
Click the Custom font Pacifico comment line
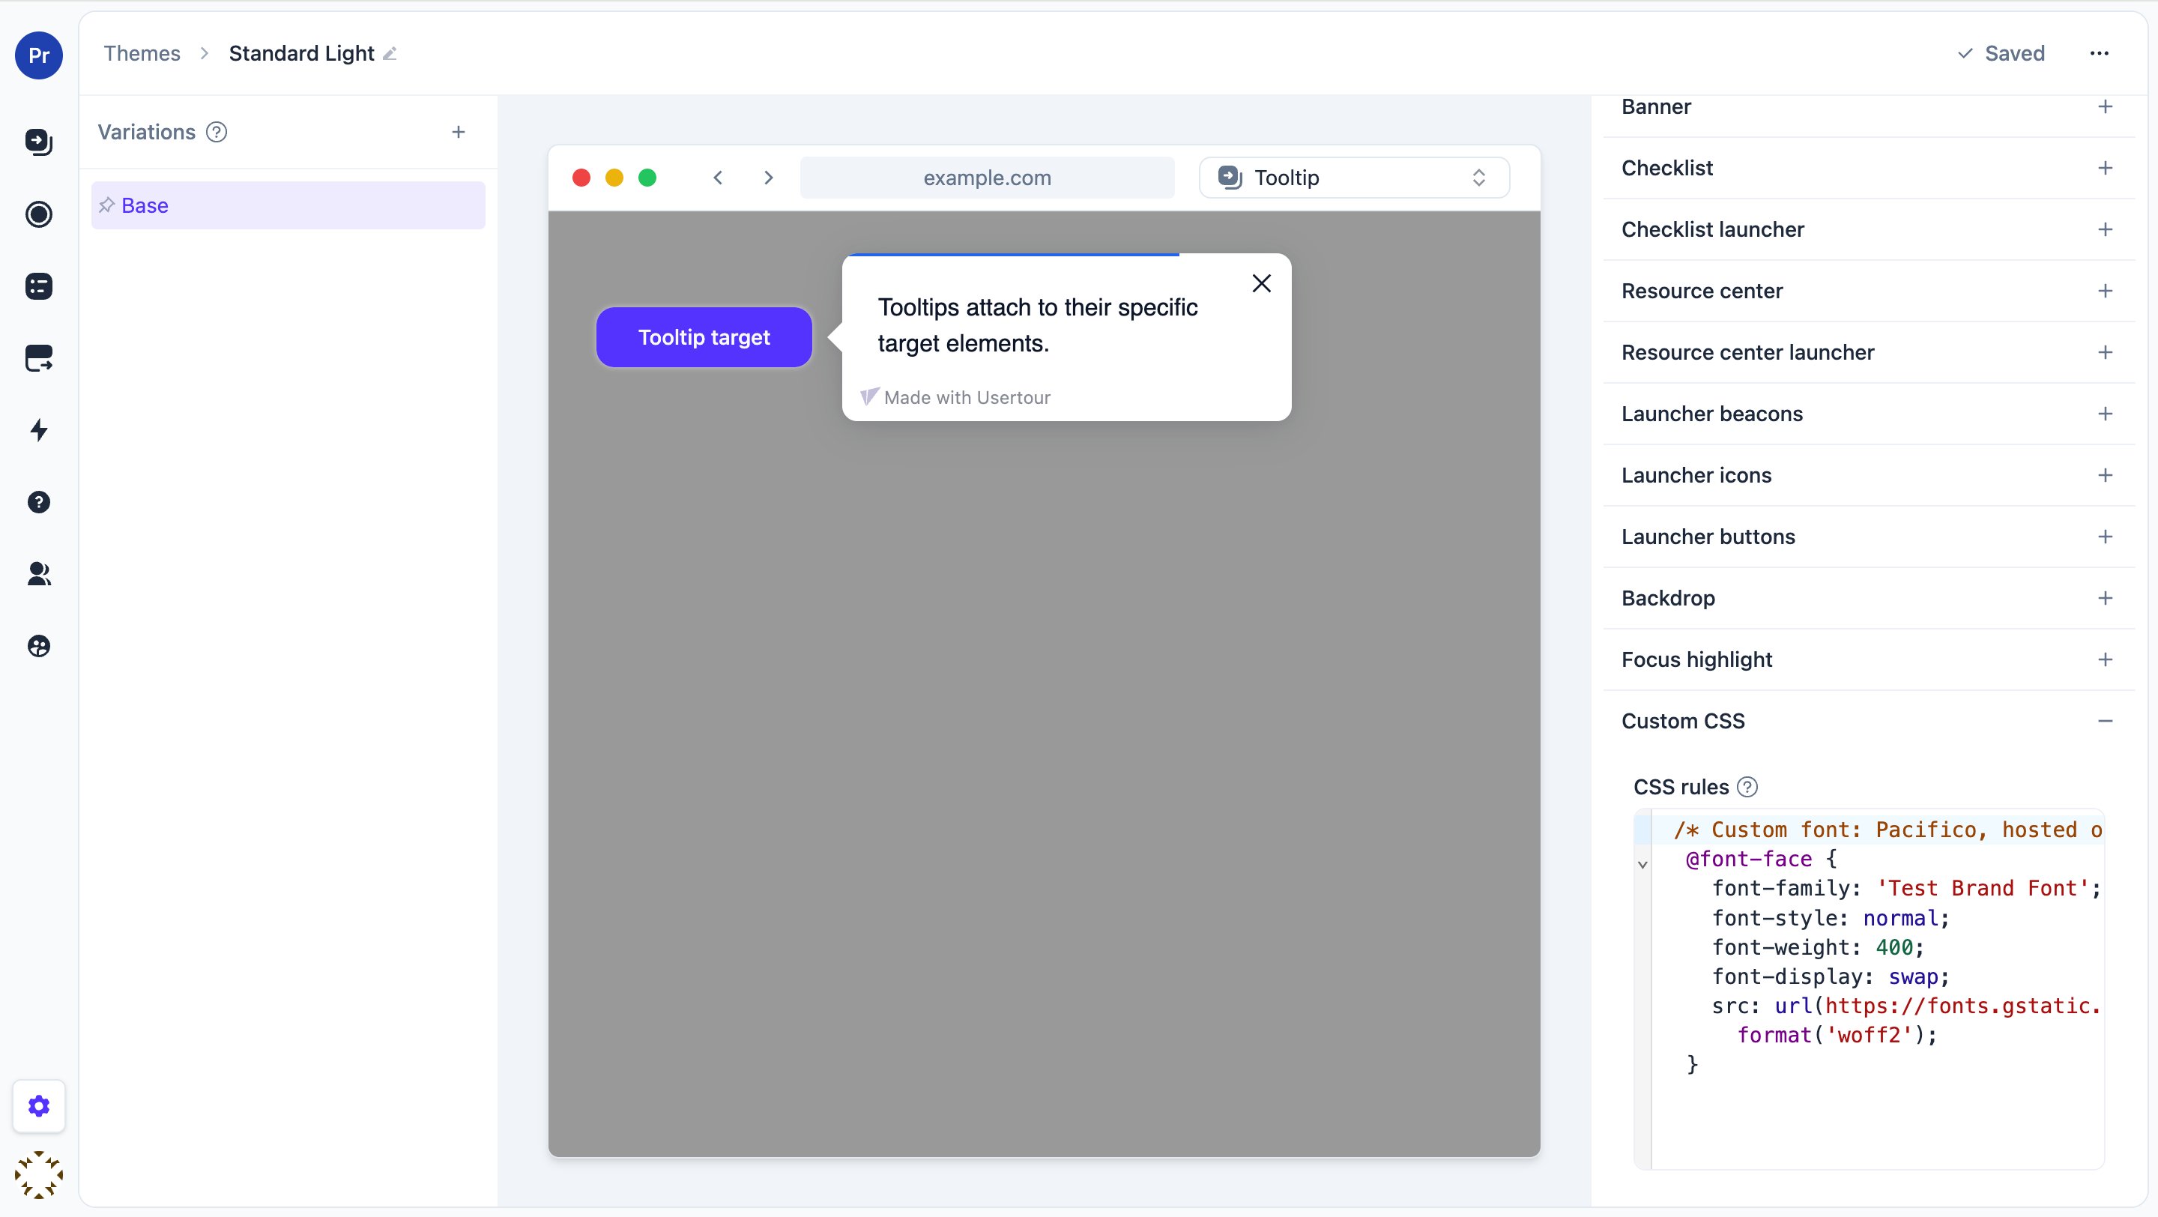pyautogui.click(x=1888, y=830)
